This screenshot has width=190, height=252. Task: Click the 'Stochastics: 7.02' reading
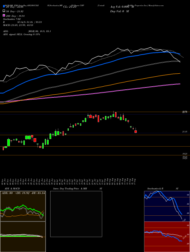pyautogui.click(x=12, y=19)
